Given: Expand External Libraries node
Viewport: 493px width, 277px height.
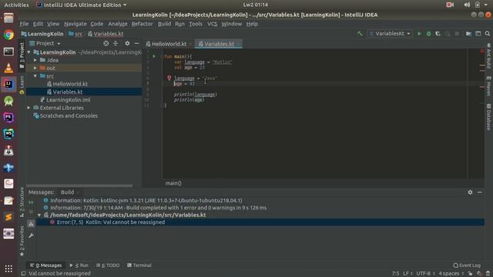Looking at the screenshot, I should point(29,108).
